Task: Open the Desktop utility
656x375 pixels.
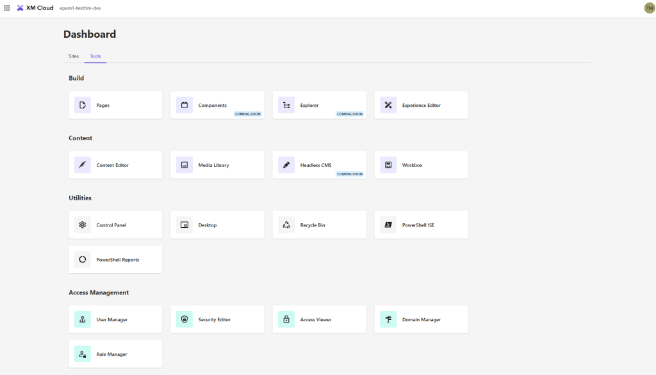Action: click(x=217, y=225)
